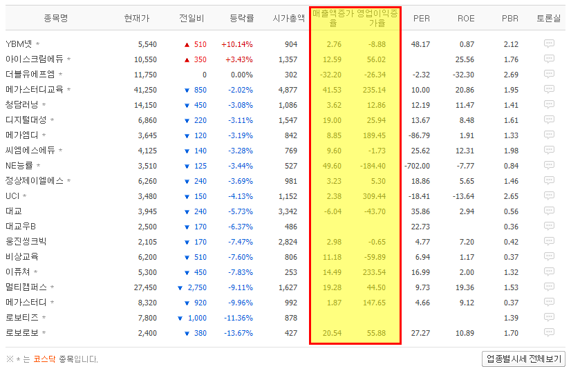571x371 pixels.
Task: Open discussion room icon for 정상제이엘에스
Action: [x=549, y=180]
